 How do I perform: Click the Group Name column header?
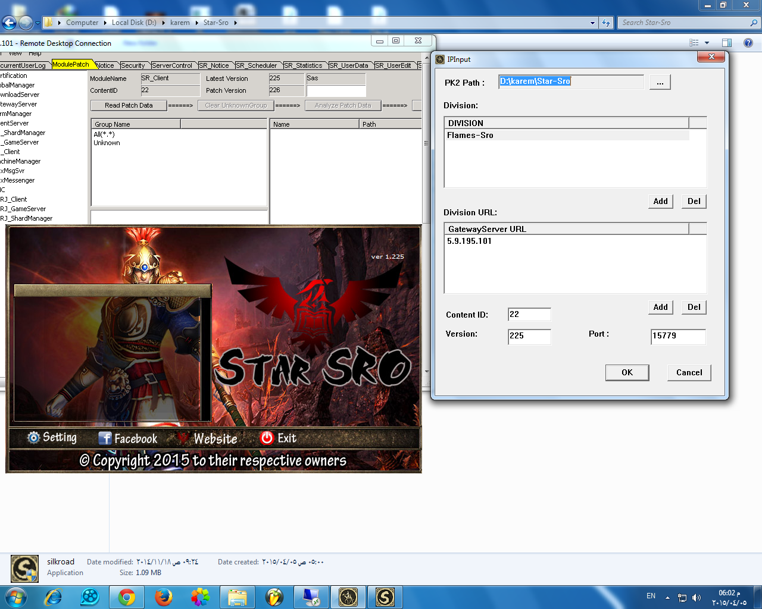[x=136, y=124]
